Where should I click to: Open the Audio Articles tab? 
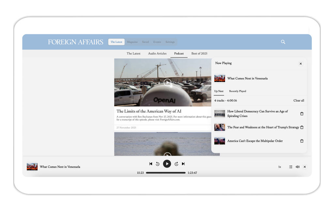[x=157, y=54]
